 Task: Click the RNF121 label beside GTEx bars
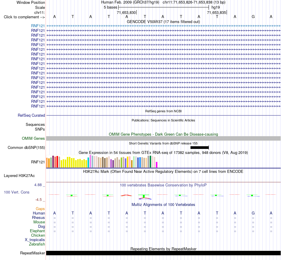38,162
